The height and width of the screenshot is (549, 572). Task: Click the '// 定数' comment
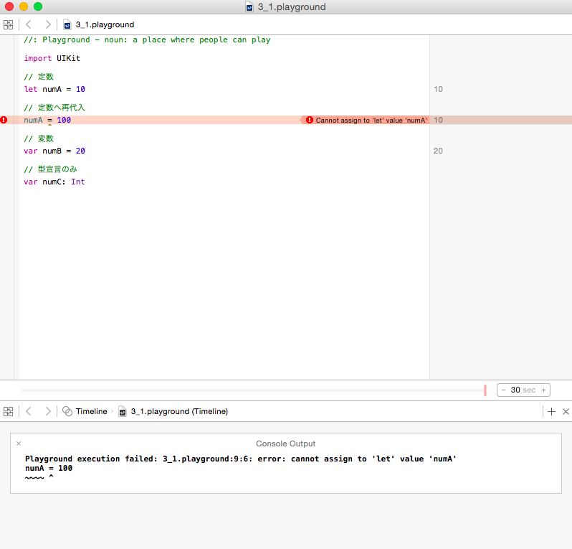(x=39, y=77)
